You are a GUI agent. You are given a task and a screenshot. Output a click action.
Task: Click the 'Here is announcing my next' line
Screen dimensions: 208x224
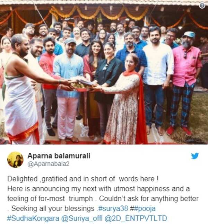tap(98, 189)
